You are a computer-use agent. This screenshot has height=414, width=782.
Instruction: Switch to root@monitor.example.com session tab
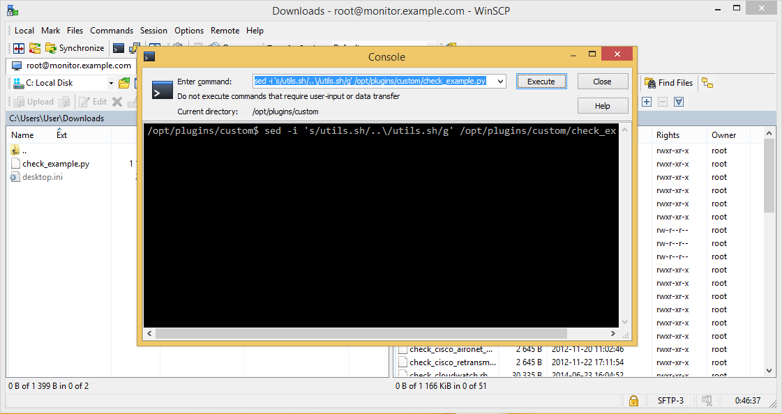pyautogui.click(x=71, y=66)
